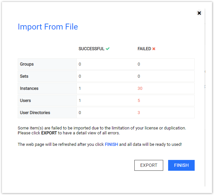Select the Instances row label

coord(29,88)
